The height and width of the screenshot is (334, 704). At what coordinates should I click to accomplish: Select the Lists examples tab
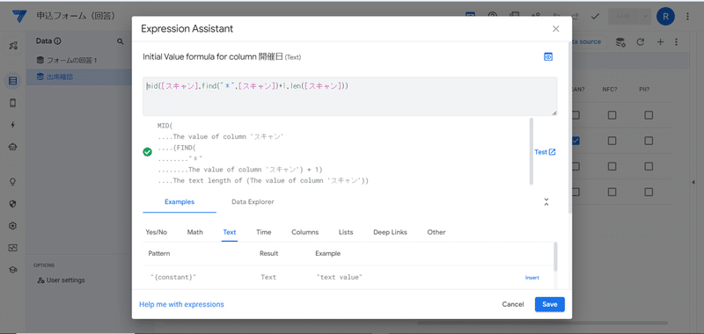coord(346,232)
